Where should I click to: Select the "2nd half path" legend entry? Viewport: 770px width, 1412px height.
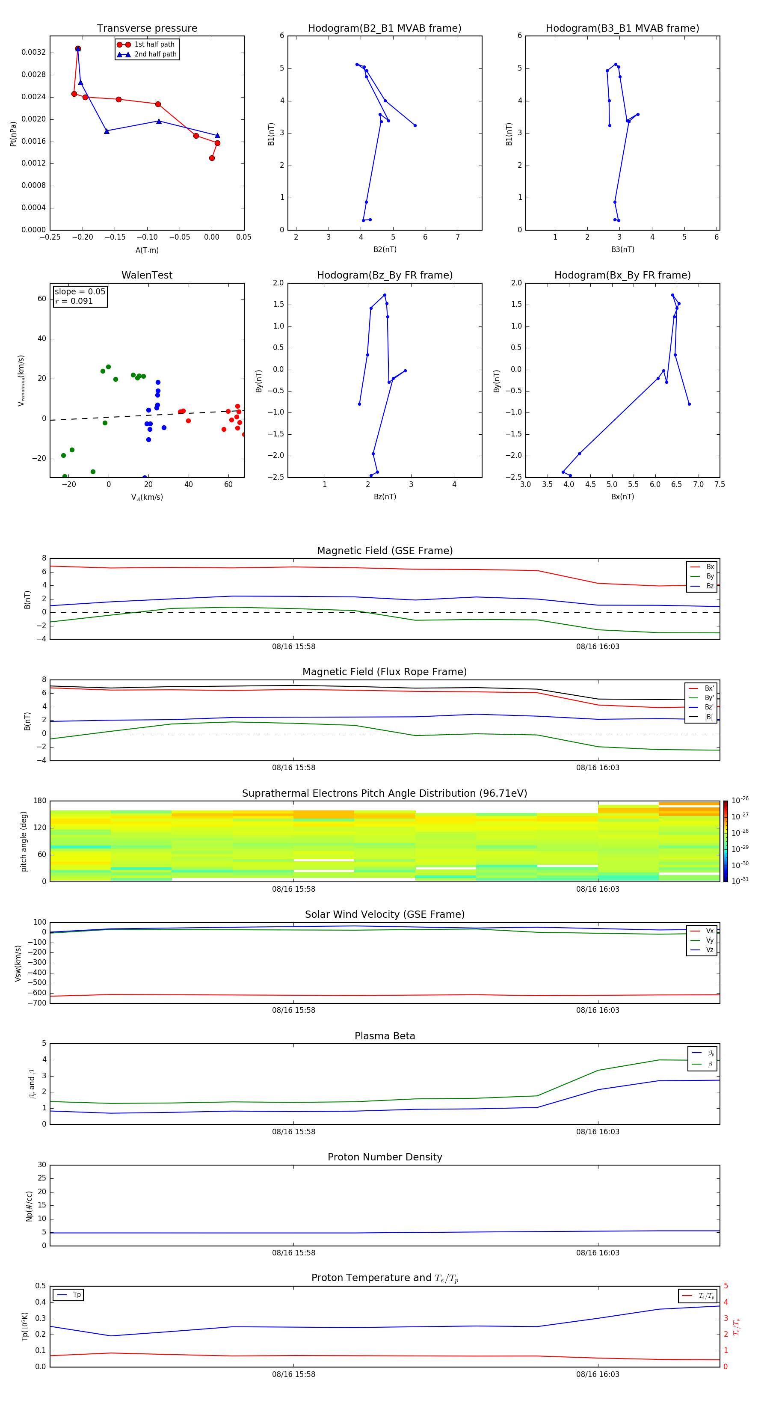pos(146,54)
